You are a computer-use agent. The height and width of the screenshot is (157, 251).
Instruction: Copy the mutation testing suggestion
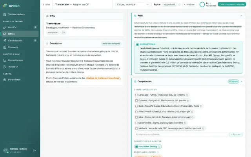(158, 146)
